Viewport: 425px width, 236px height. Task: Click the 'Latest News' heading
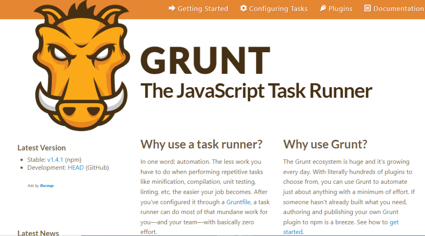click(x=38, y=233)
